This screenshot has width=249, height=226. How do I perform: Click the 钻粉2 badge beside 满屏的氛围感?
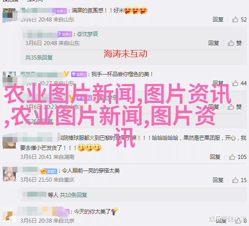(x=61, y=11)
